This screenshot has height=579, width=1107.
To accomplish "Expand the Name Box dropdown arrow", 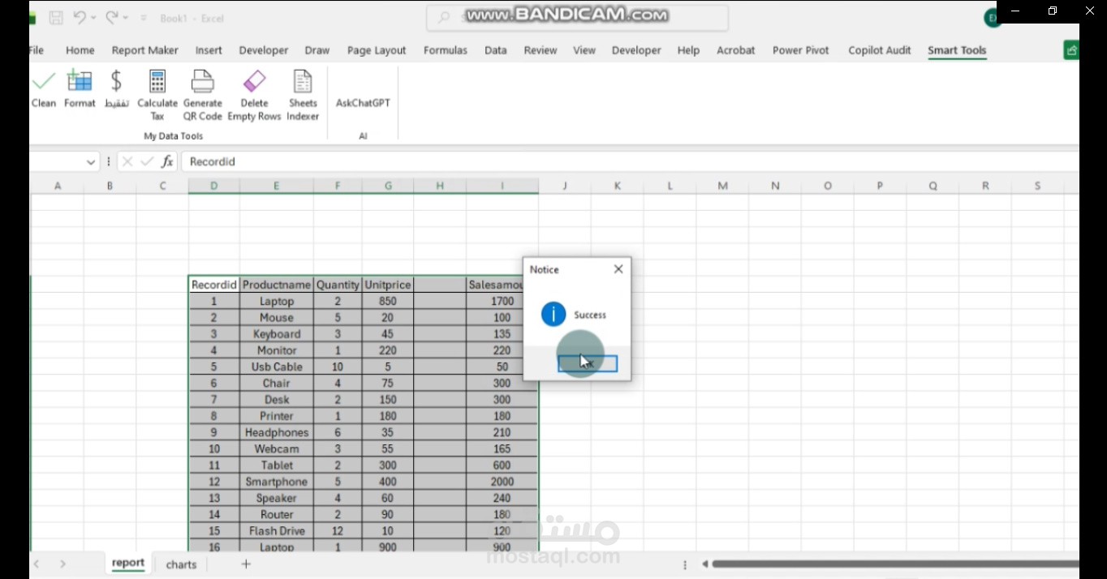I will tap(91, 162).
